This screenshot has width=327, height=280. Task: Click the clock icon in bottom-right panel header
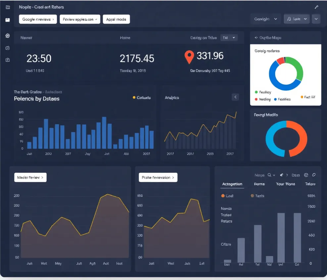[x=306, y=175]
